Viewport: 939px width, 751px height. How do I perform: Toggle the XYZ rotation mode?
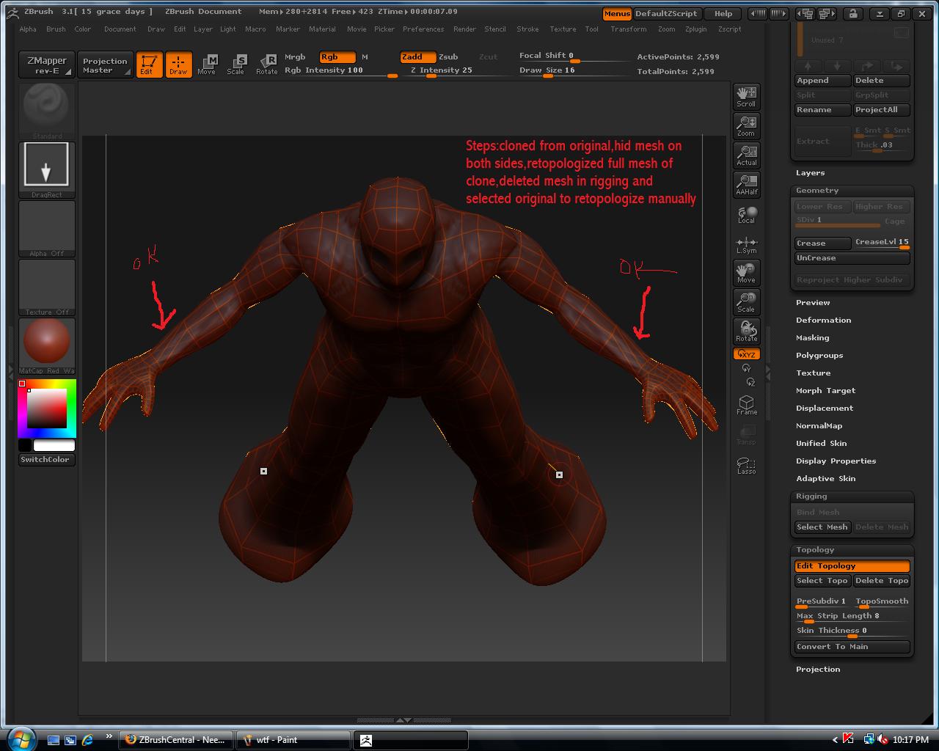point(746,354)
